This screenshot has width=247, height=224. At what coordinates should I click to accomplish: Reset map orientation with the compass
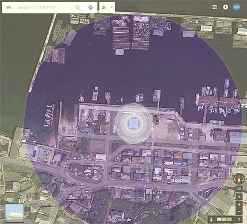click(239, 179)
